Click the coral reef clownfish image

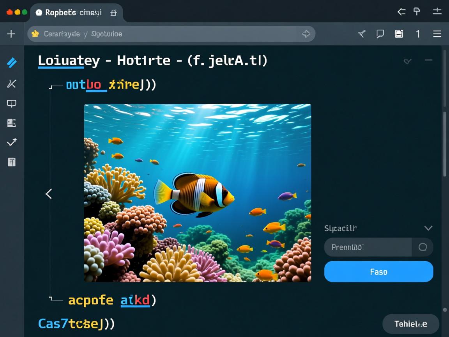pyautogui.click(x=197, y=193)
